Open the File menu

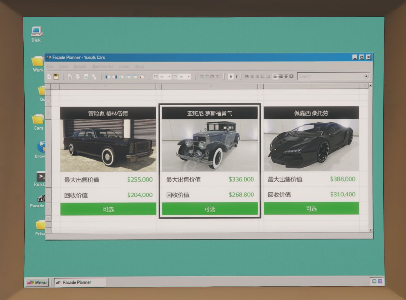tap(50, 67)
